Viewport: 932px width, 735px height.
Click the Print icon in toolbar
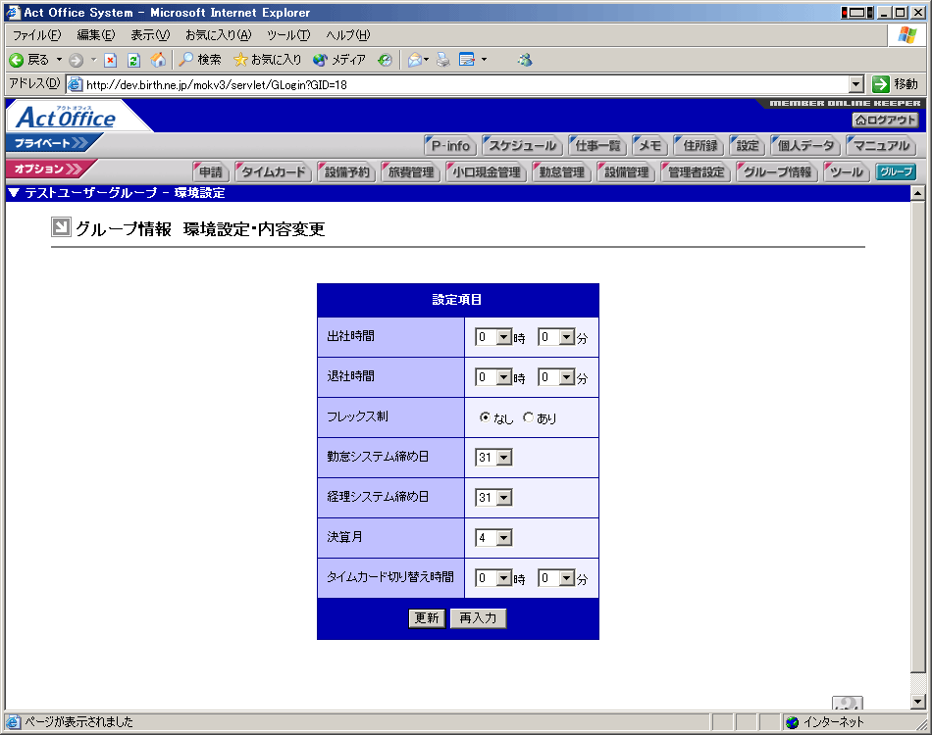coord(443,60)
